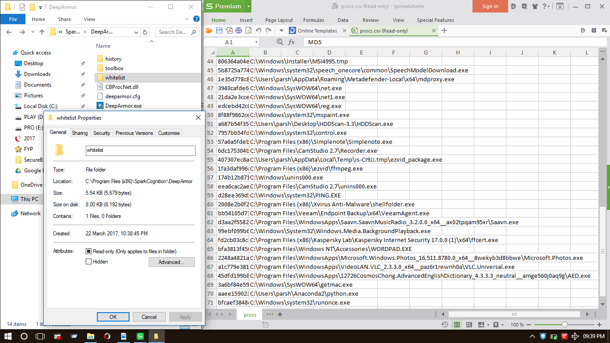Click the blue Help icon in File Explorer

pyautogui.click(x=196, y=19)
